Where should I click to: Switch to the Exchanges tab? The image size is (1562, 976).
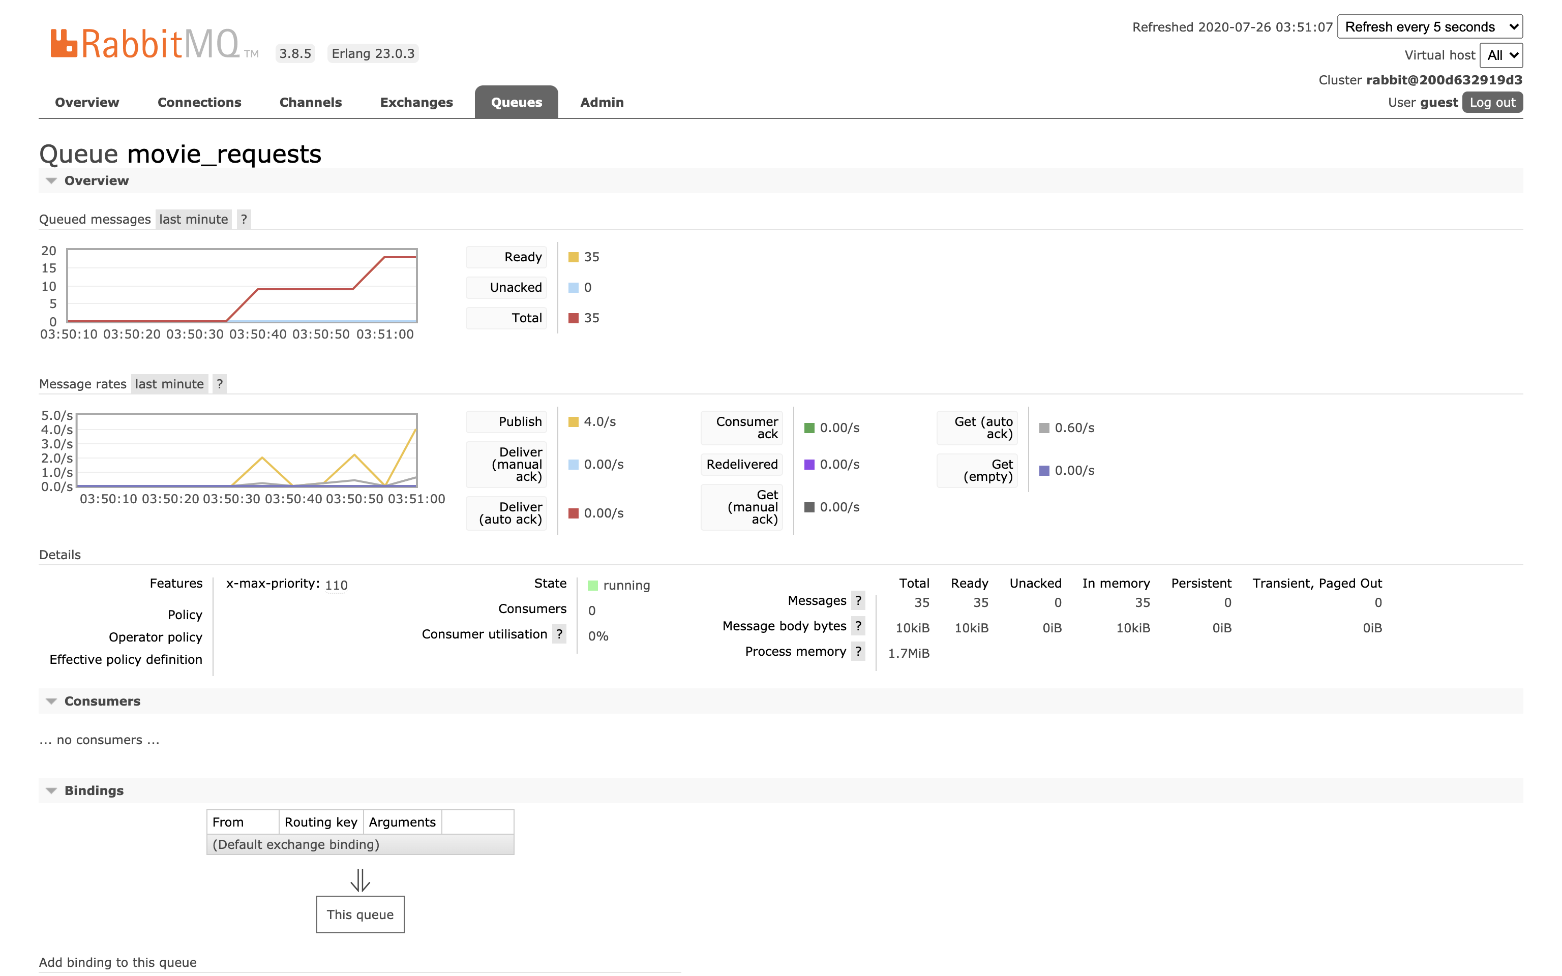click(416, 102)
